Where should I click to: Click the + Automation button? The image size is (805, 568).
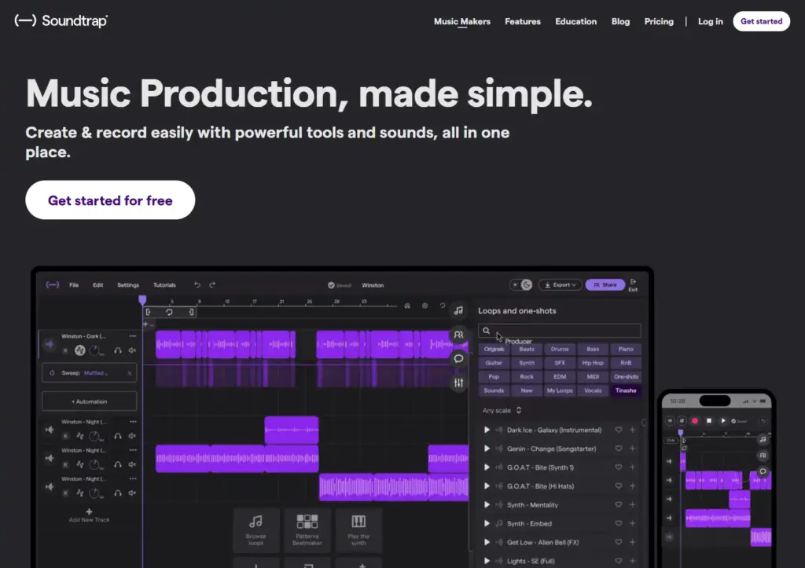click(90, 401)
